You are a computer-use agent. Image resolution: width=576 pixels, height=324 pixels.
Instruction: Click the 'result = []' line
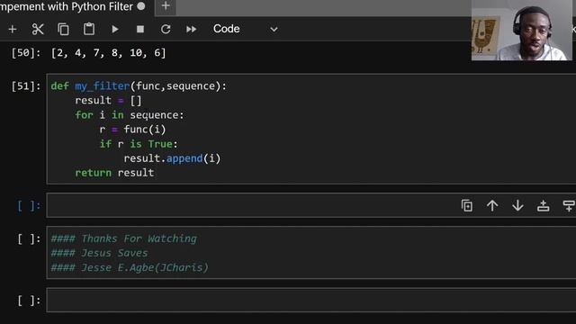tap(108, 100)
